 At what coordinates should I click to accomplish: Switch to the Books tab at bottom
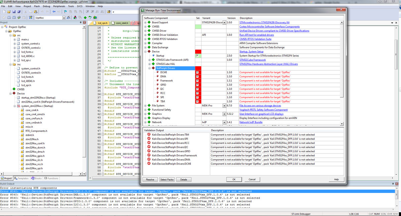pos(36,178)
